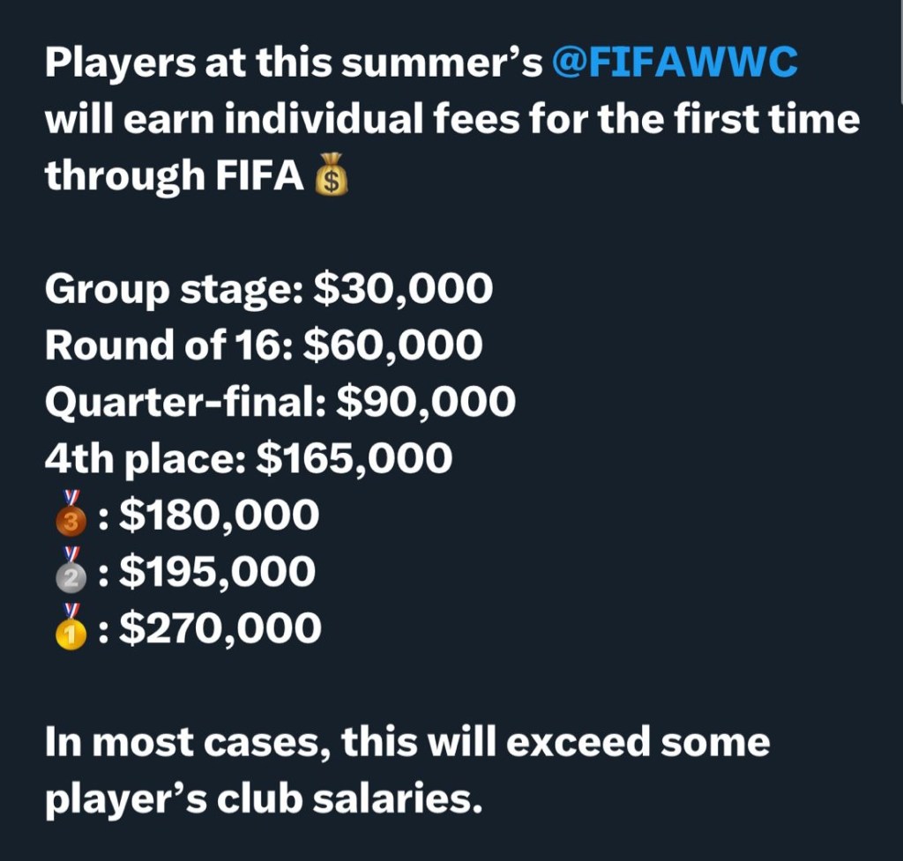Click the $195,000 silver medal amount
The image size is (903, 861).
click(218, 573)
